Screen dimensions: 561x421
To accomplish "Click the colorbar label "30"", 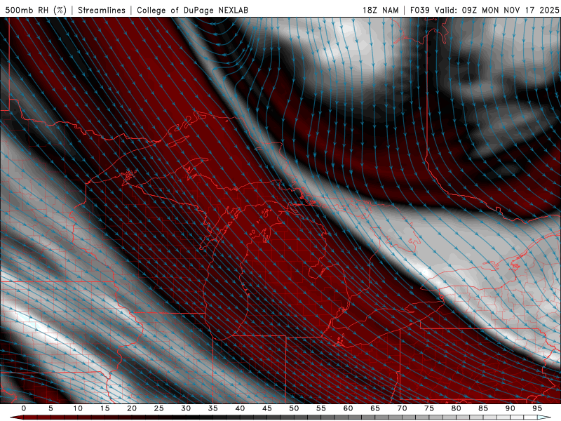I will [186, 408].
